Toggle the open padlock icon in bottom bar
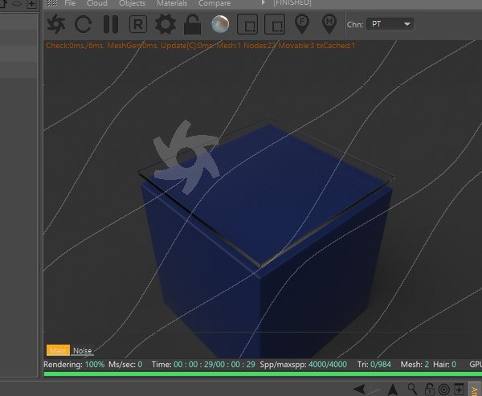 pos(429,390)
